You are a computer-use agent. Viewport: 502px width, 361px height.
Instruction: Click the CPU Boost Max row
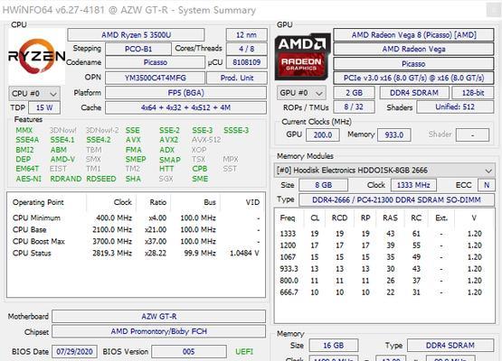pyautogui.click(x=136, y=242)
